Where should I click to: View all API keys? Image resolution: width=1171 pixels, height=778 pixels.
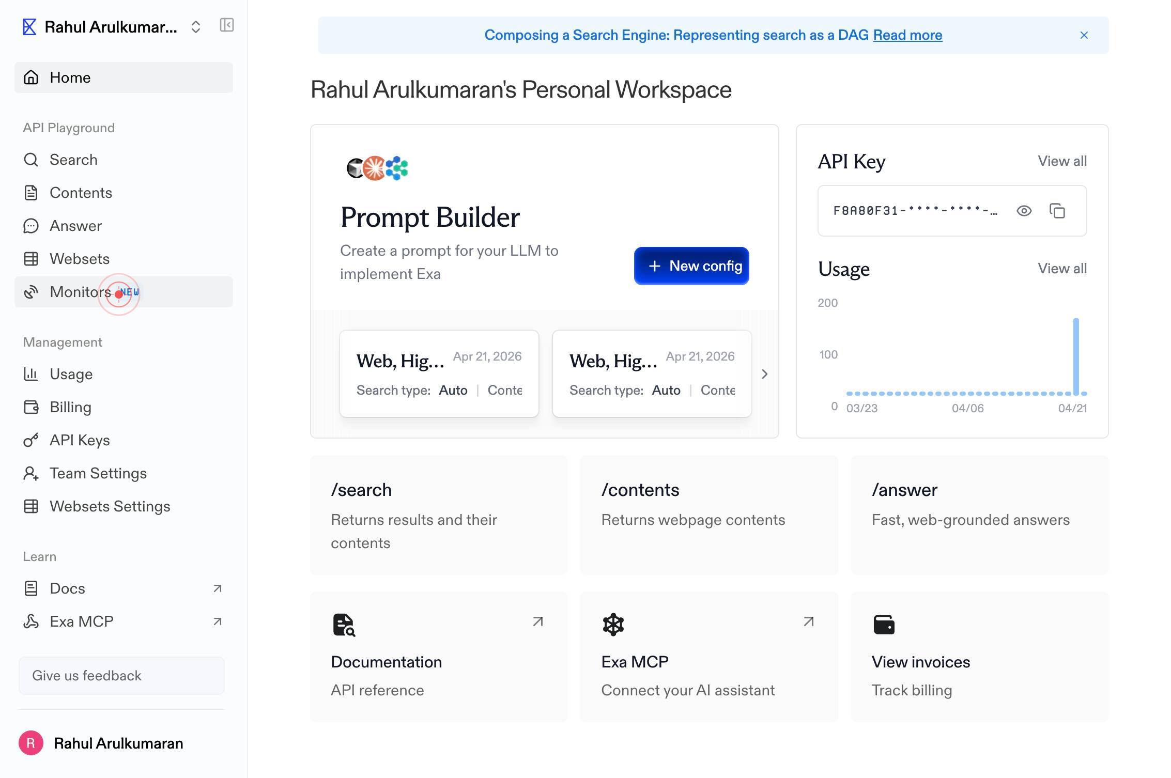pos(1062,161)
